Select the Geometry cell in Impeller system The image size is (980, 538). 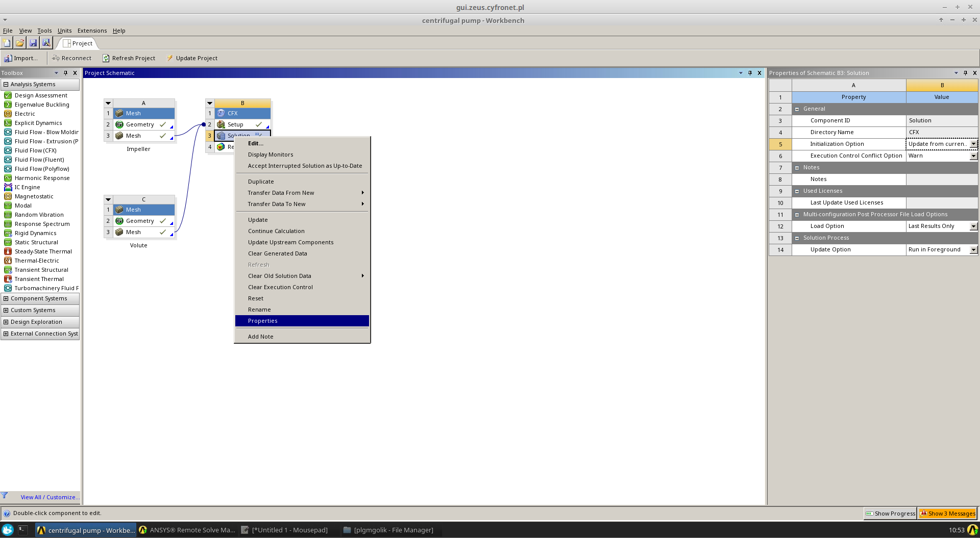143,124
